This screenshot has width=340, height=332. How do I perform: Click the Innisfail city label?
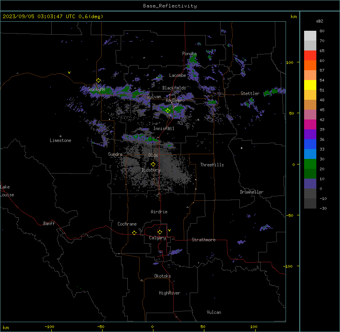(164, 129)
